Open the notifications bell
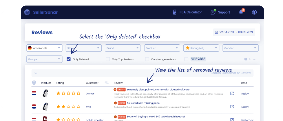The height and width of the screenshot is (121, 283). point(241,12)
